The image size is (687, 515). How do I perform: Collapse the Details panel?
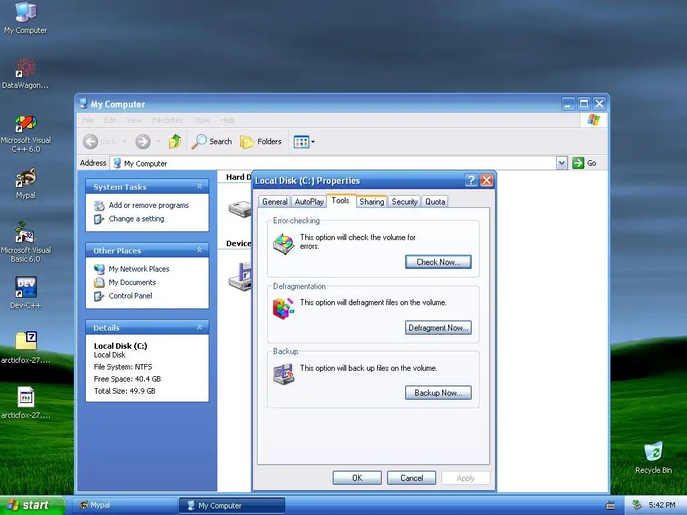pyautogui.click(x=199, y=327)
